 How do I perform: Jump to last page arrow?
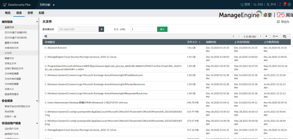coord(266,36)
